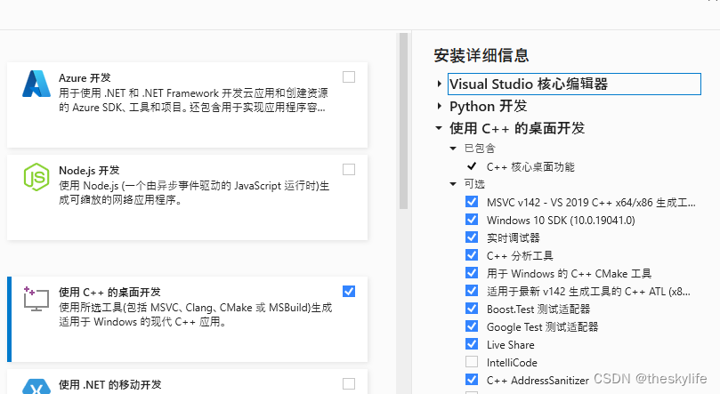Click the workloads list vertical scrollbar

click(404, 121)
